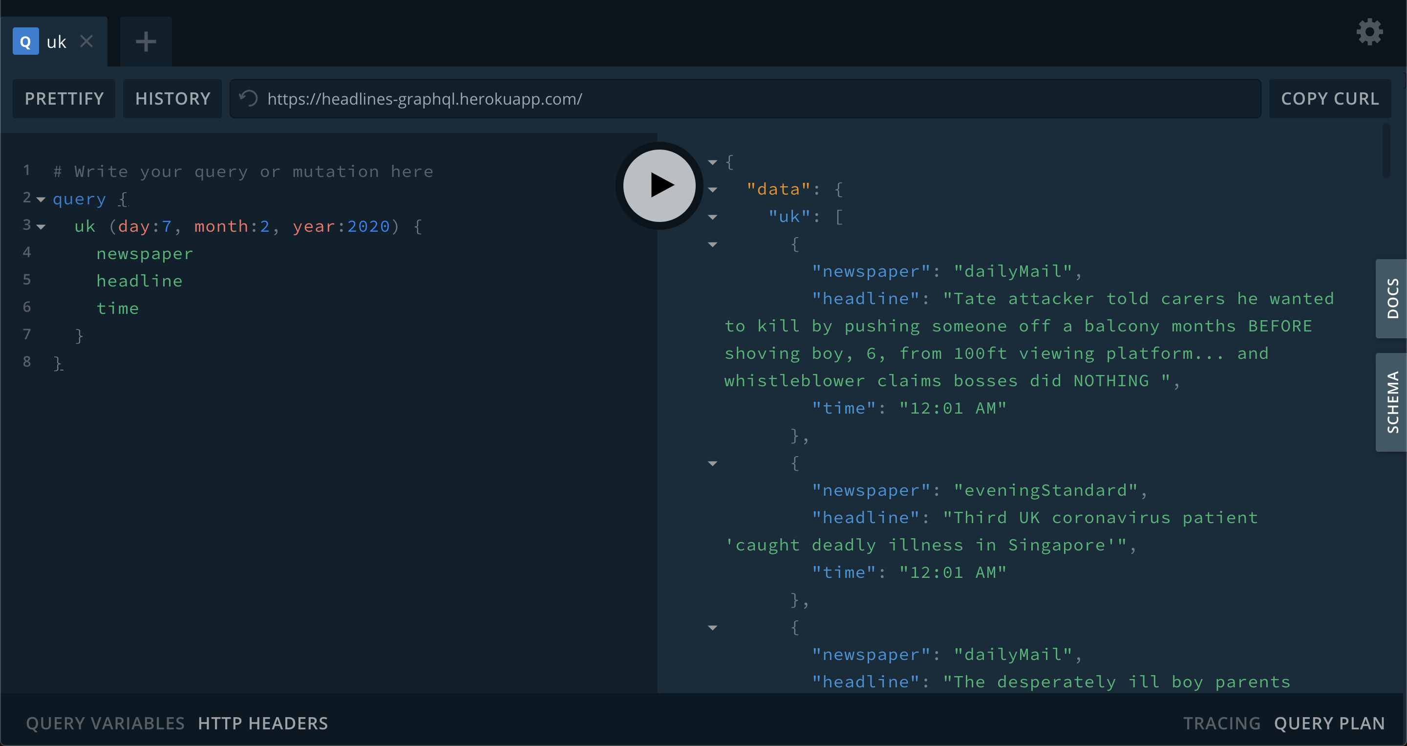
Task: Click the reload schema icon in URL bar
Action: click(249, 98)
